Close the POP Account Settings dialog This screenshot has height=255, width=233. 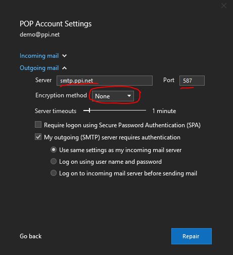(224, 6)
